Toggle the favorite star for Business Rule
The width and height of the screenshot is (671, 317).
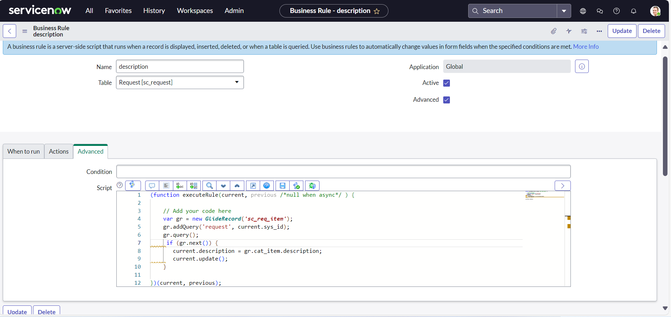[x=377, y=11]
